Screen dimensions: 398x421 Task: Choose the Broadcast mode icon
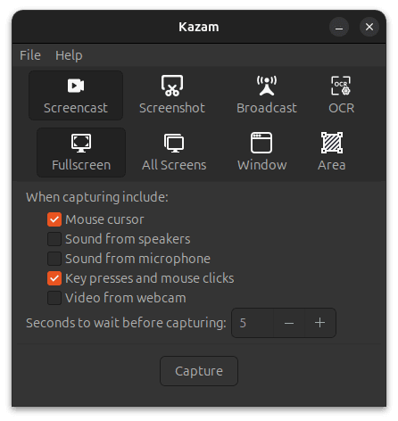pos(267,95)
